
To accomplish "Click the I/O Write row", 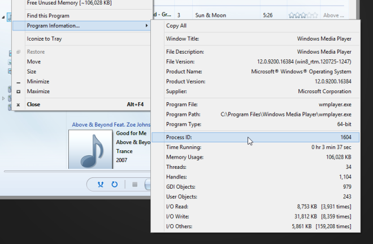I will (x=255, y=216).
